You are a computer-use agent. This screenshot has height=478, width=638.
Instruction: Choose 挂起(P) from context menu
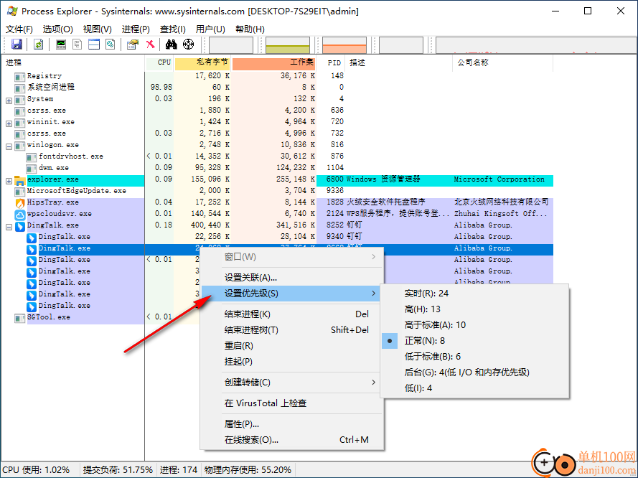[x=292, y=362]
